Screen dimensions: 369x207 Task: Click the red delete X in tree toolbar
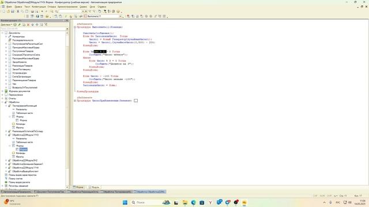[x=28, y=24]
